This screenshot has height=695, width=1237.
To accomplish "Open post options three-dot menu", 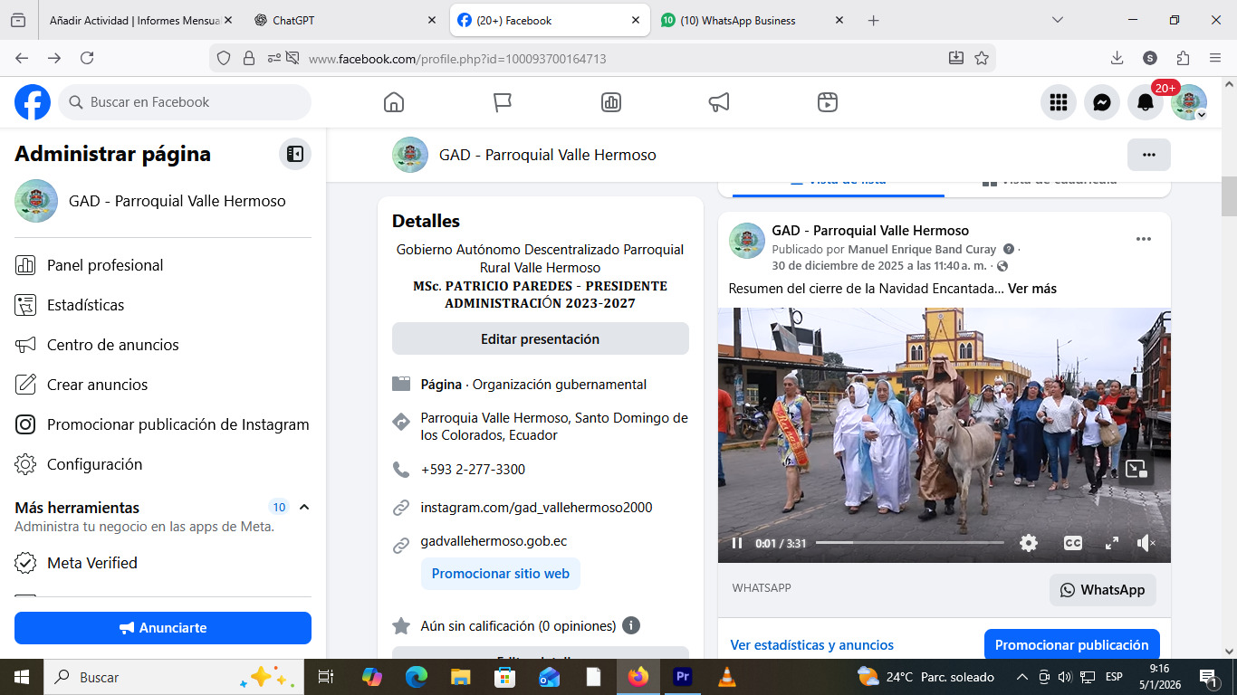I will pos(1143,239).
